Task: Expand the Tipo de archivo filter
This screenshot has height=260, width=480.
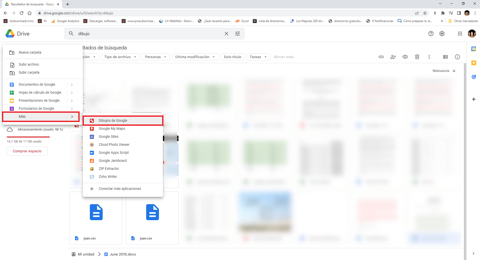Action: [x=120, y=57]
